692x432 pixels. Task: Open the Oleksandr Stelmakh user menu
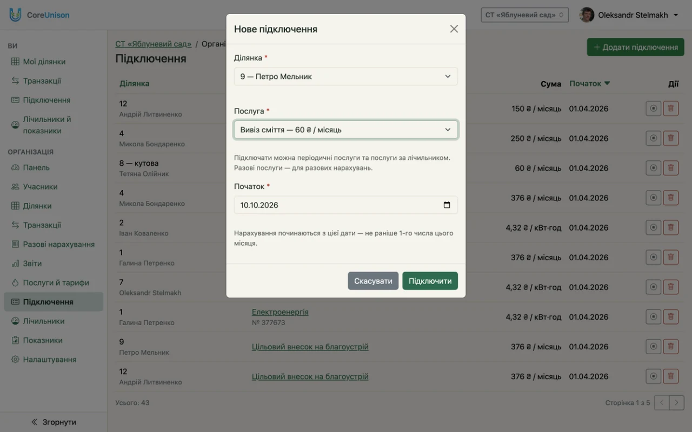629,15
